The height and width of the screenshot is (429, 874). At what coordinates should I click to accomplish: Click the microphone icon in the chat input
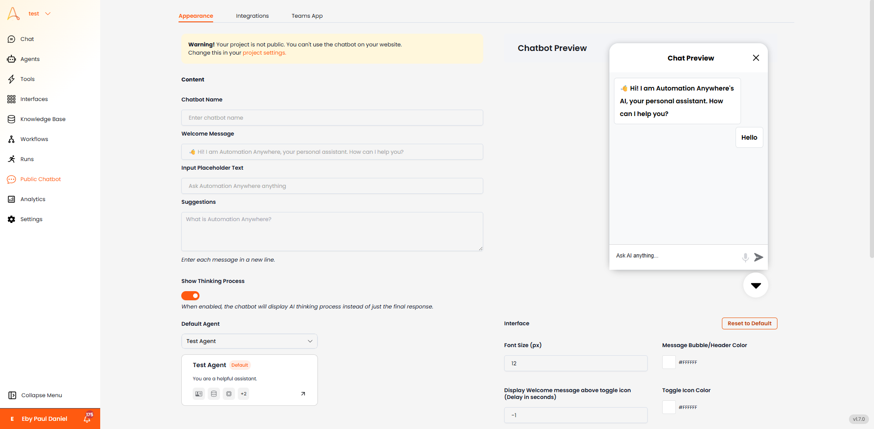745,257
